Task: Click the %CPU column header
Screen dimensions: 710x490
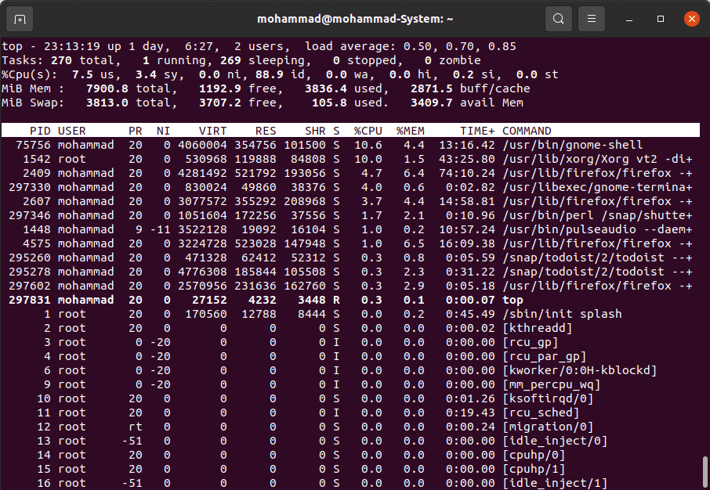Action: [368, 131]
